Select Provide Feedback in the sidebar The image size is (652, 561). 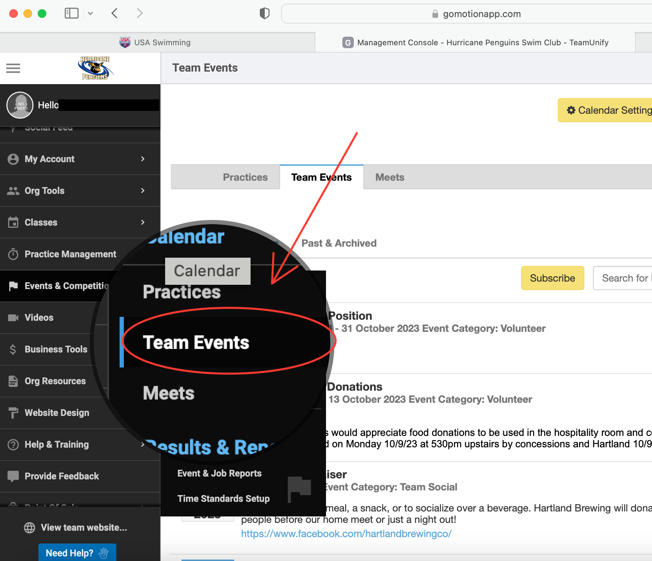pos(62,476)
